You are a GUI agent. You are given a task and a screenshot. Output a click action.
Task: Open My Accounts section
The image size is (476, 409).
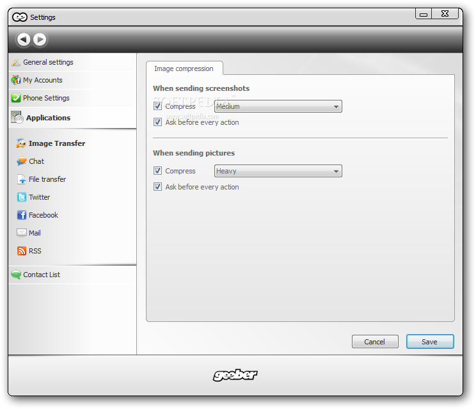pyautogui.click(x=72, y=80)
